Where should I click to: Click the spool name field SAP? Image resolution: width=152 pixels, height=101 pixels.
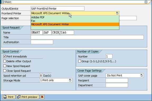tap(47, 32)
